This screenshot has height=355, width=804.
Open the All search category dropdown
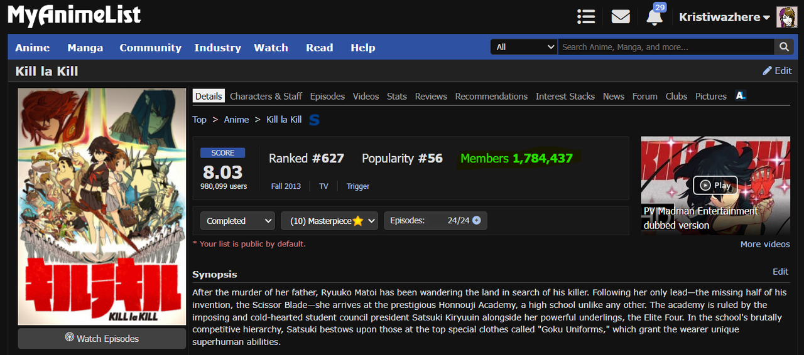(x=524, y=46)
